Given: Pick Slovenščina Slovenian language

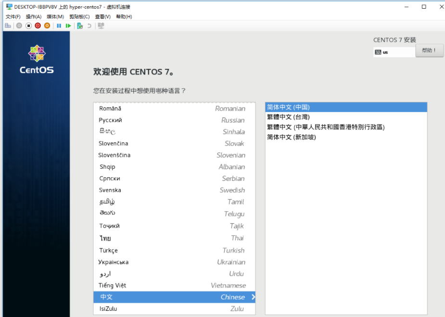Looking at the screenshot, I should click(x=174, y=155).
